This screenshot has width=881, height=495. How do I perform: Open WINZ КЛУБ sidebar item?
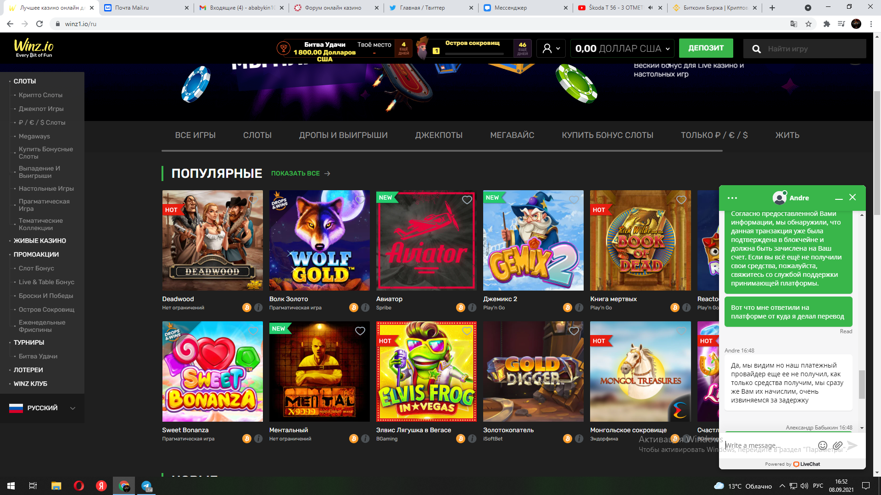click(30, 384)
